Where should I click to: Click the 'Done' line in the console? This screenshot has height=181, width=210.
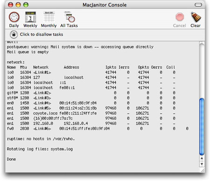(x=11, y=159)
